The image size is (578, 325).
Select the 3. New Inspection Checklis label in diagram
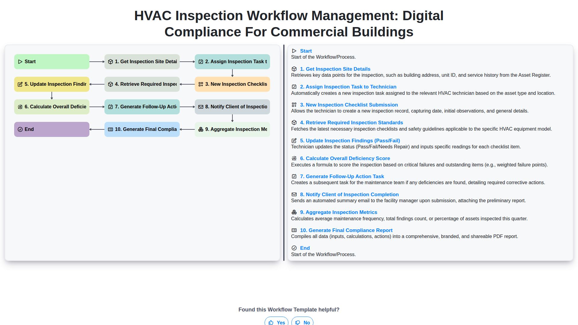point(236,84)
